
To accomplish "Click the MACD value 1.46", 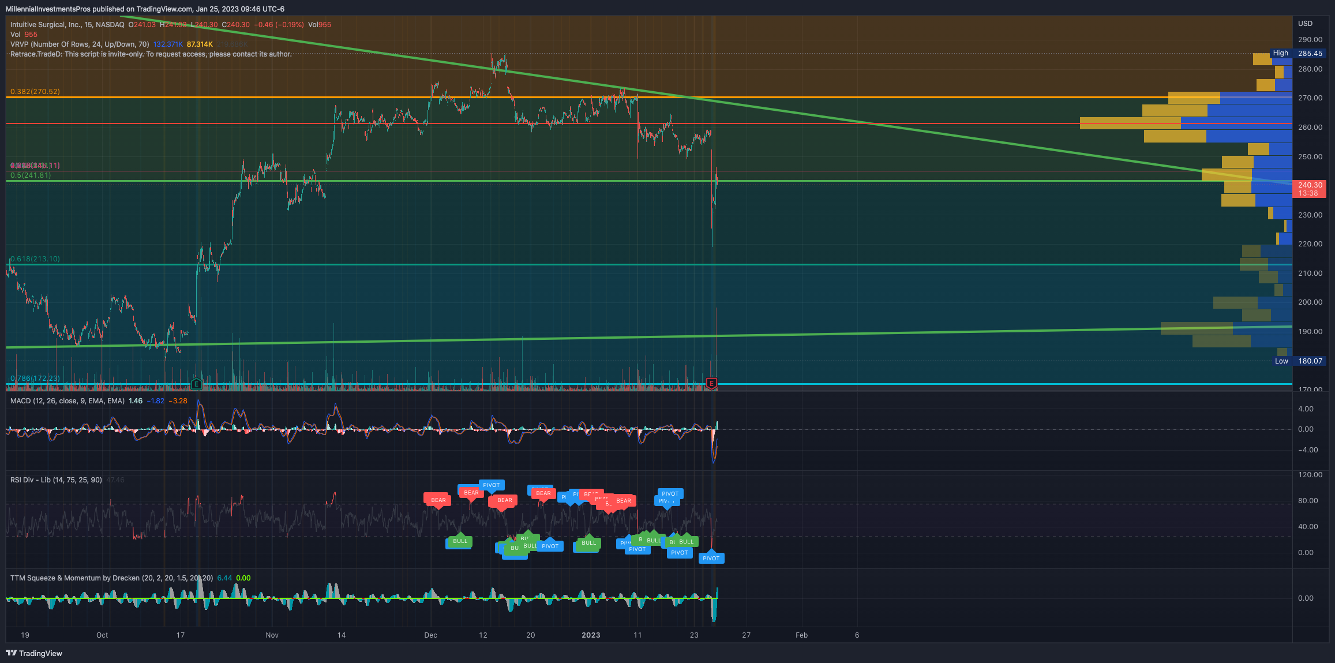I will 136,400.
